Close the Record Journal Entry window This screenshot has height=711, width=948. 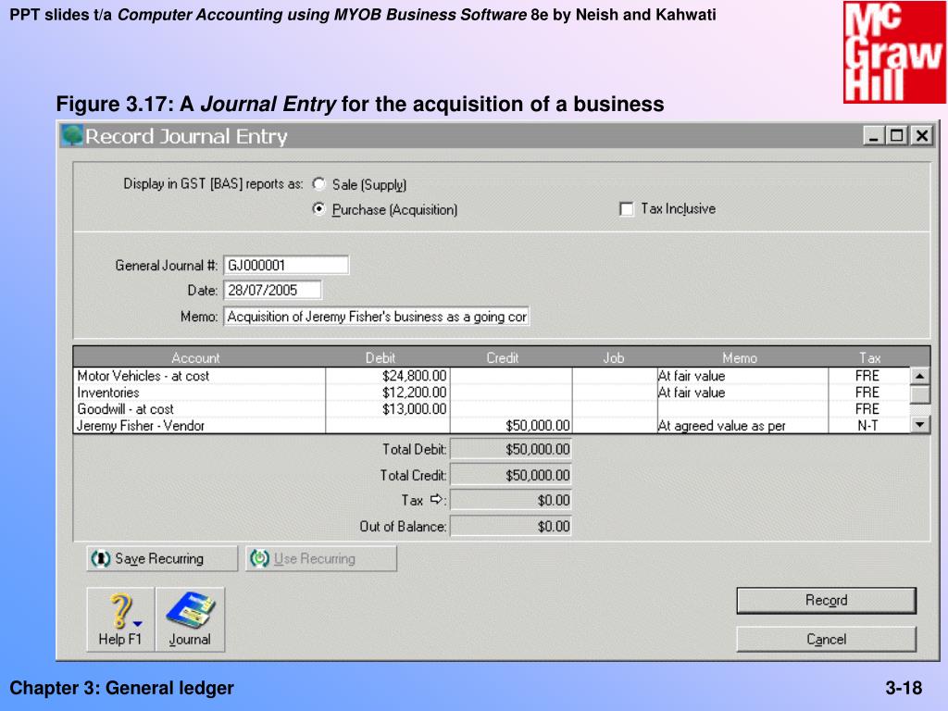[922, 135]
